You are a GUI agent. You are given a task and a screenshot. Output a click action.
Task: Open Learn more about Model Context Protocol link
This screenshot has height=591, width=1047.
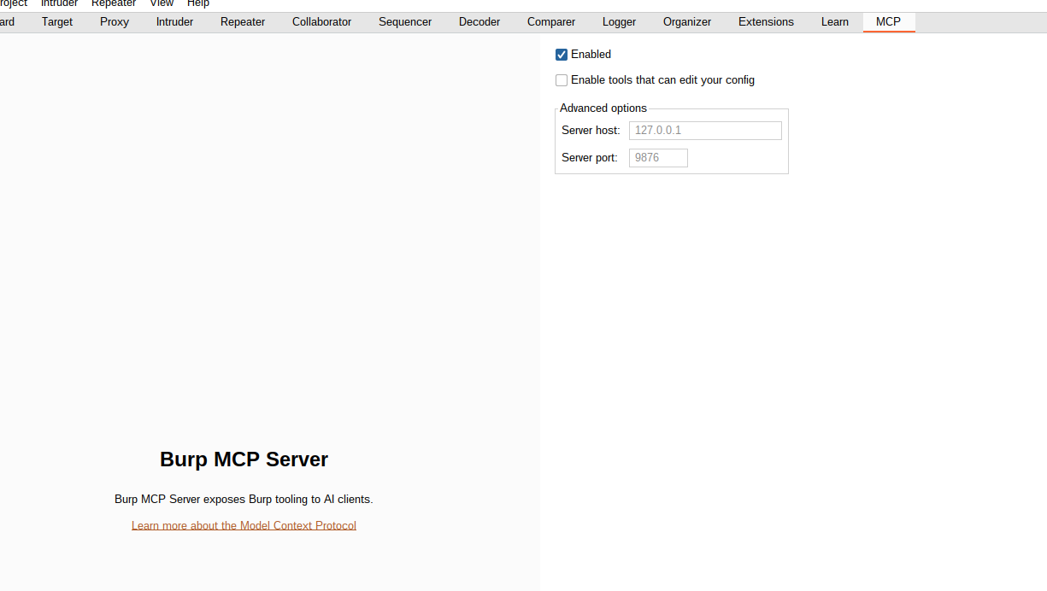click(x=244, y=525)
